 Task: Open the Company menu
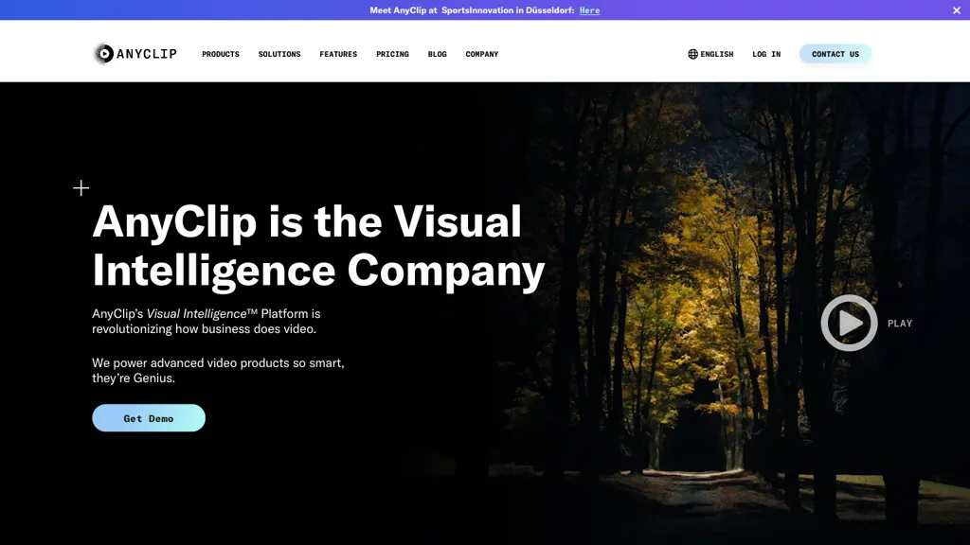pyautogui.click(x=482, y=54)
